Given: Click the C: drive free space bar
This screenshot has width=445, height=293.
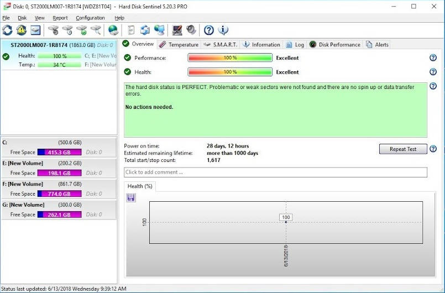Looking at the screenshot, I should [x=60, y=152].
